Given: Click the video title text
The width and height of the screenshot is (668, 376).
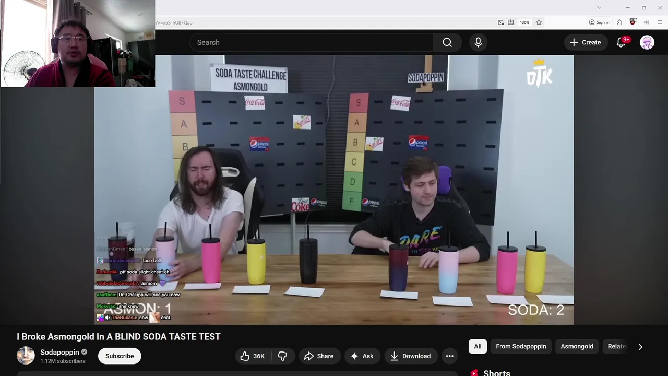Looking at the screenshot, I should pos(118,337).
